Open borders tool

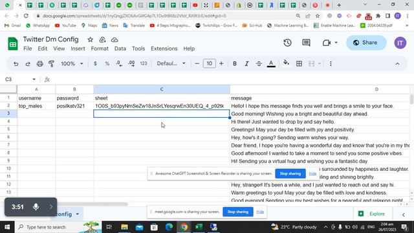[299, 63]
